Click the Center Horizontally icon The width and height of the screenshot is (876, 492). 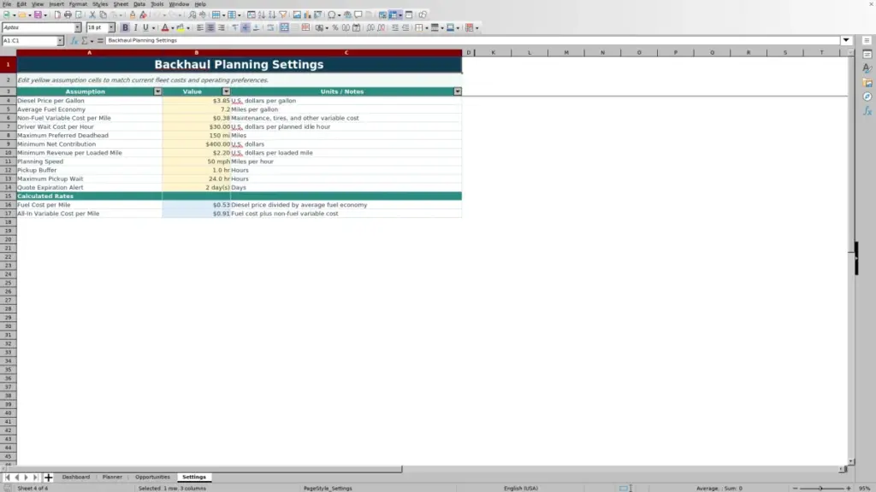(x=210, y=27)
